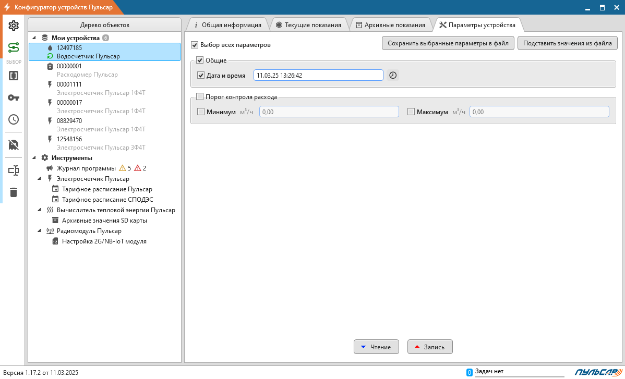Click the square brackets selection sidebar icon
The height and width of the screenshot is (379, 625).
[x=14, y=76]
